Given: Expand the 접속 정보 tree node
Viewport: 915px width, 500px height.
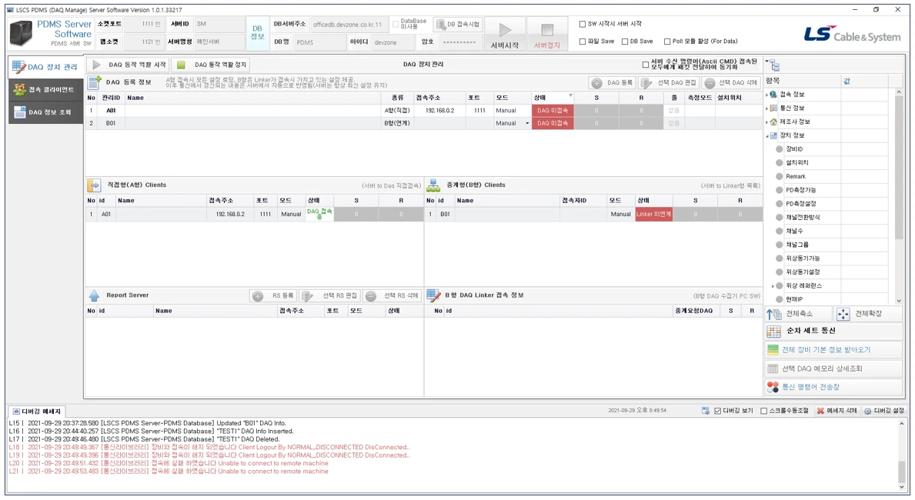Looking at the screenshot, I should point(766,95).
